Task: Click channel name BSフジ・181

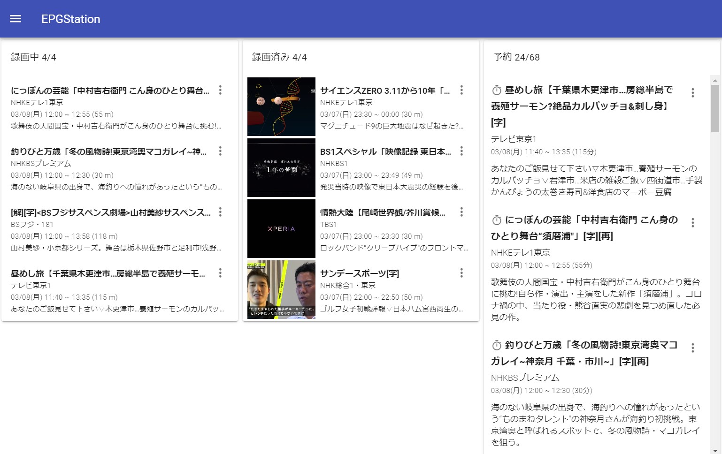Action: point(32,224)
